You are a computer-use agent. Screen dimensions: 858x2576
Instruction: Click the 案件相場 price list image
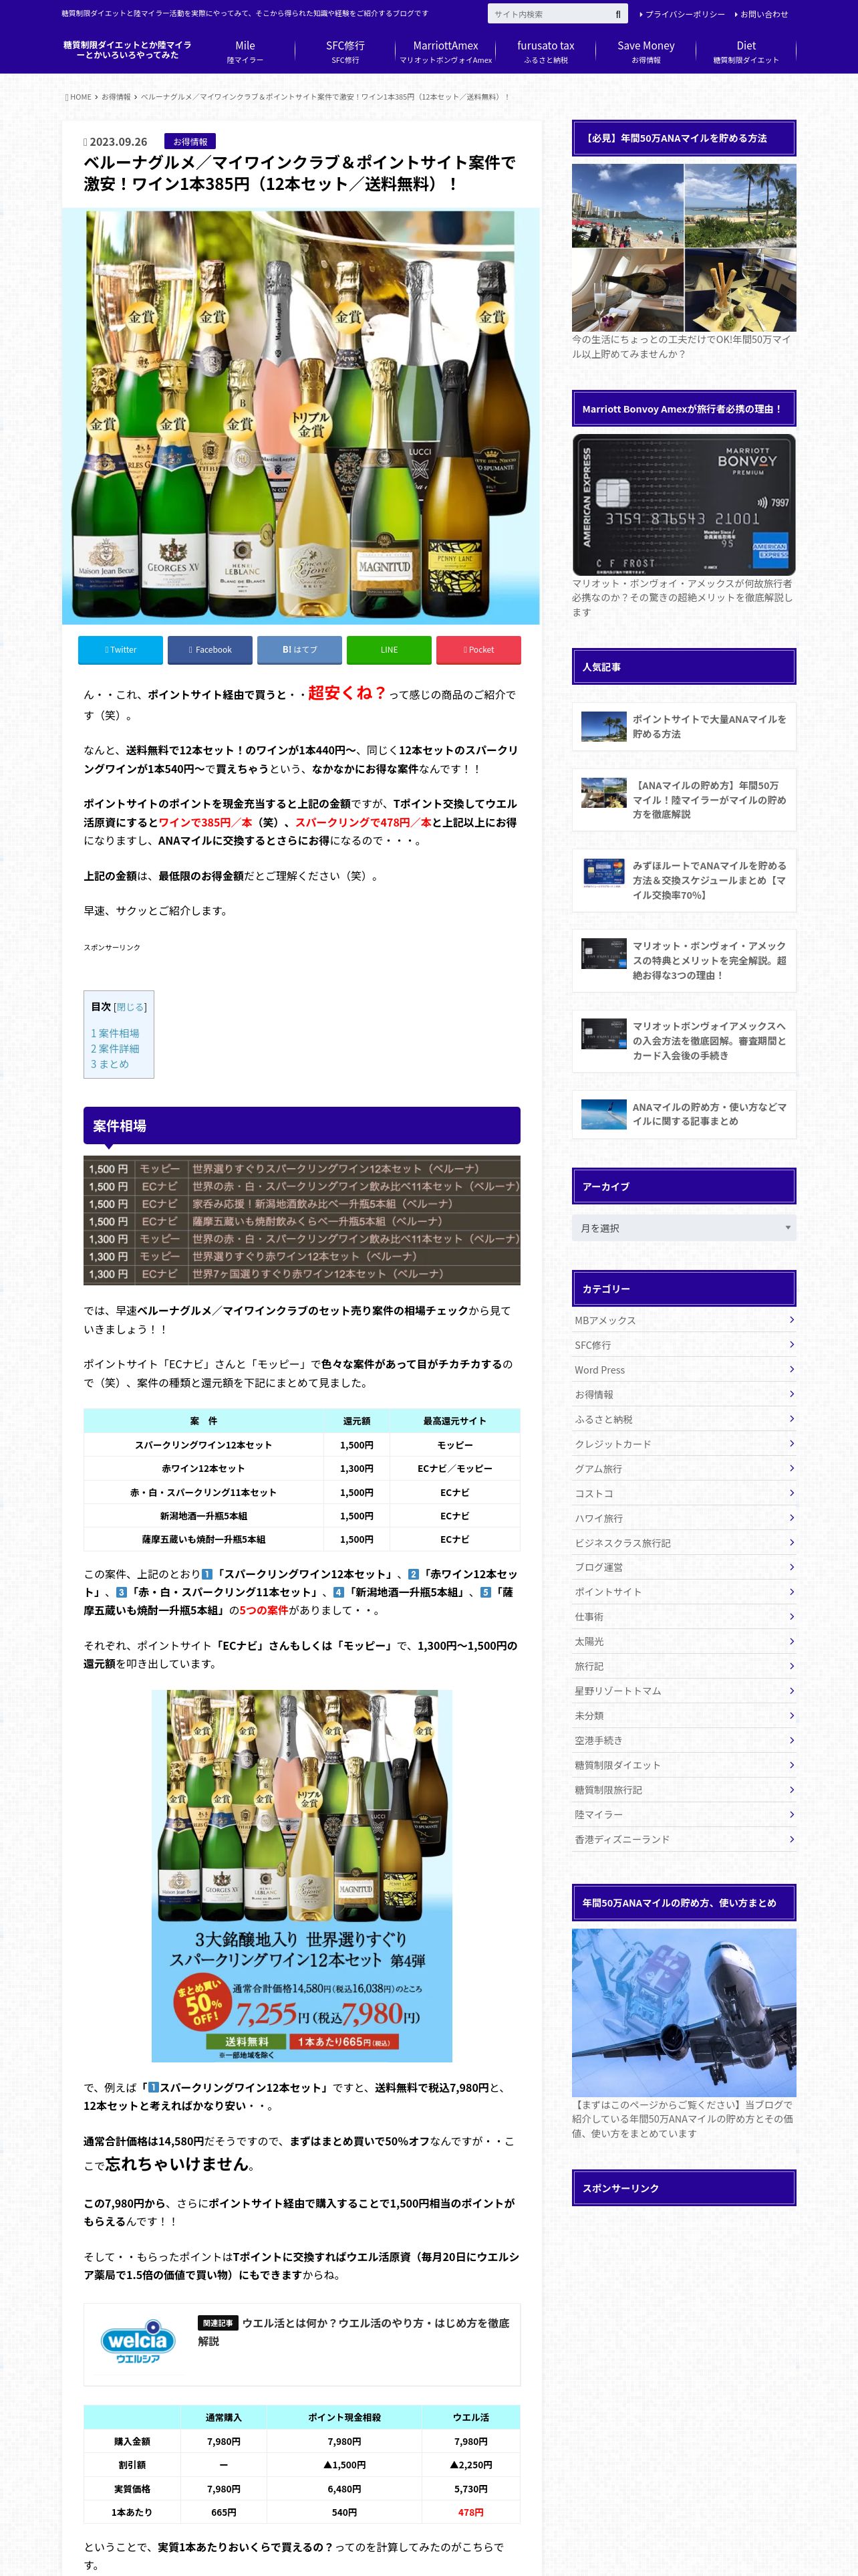point(301,1221)
